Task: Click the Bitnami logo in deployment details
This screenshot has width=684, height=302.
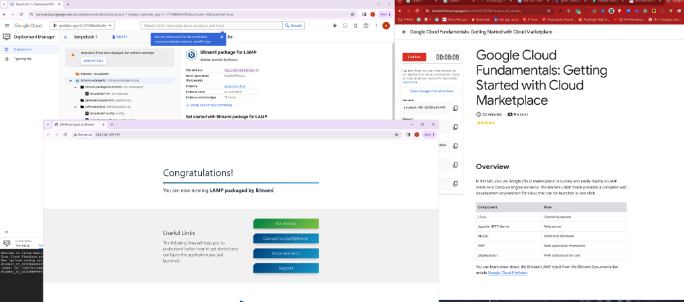Action: coord(191,55)
